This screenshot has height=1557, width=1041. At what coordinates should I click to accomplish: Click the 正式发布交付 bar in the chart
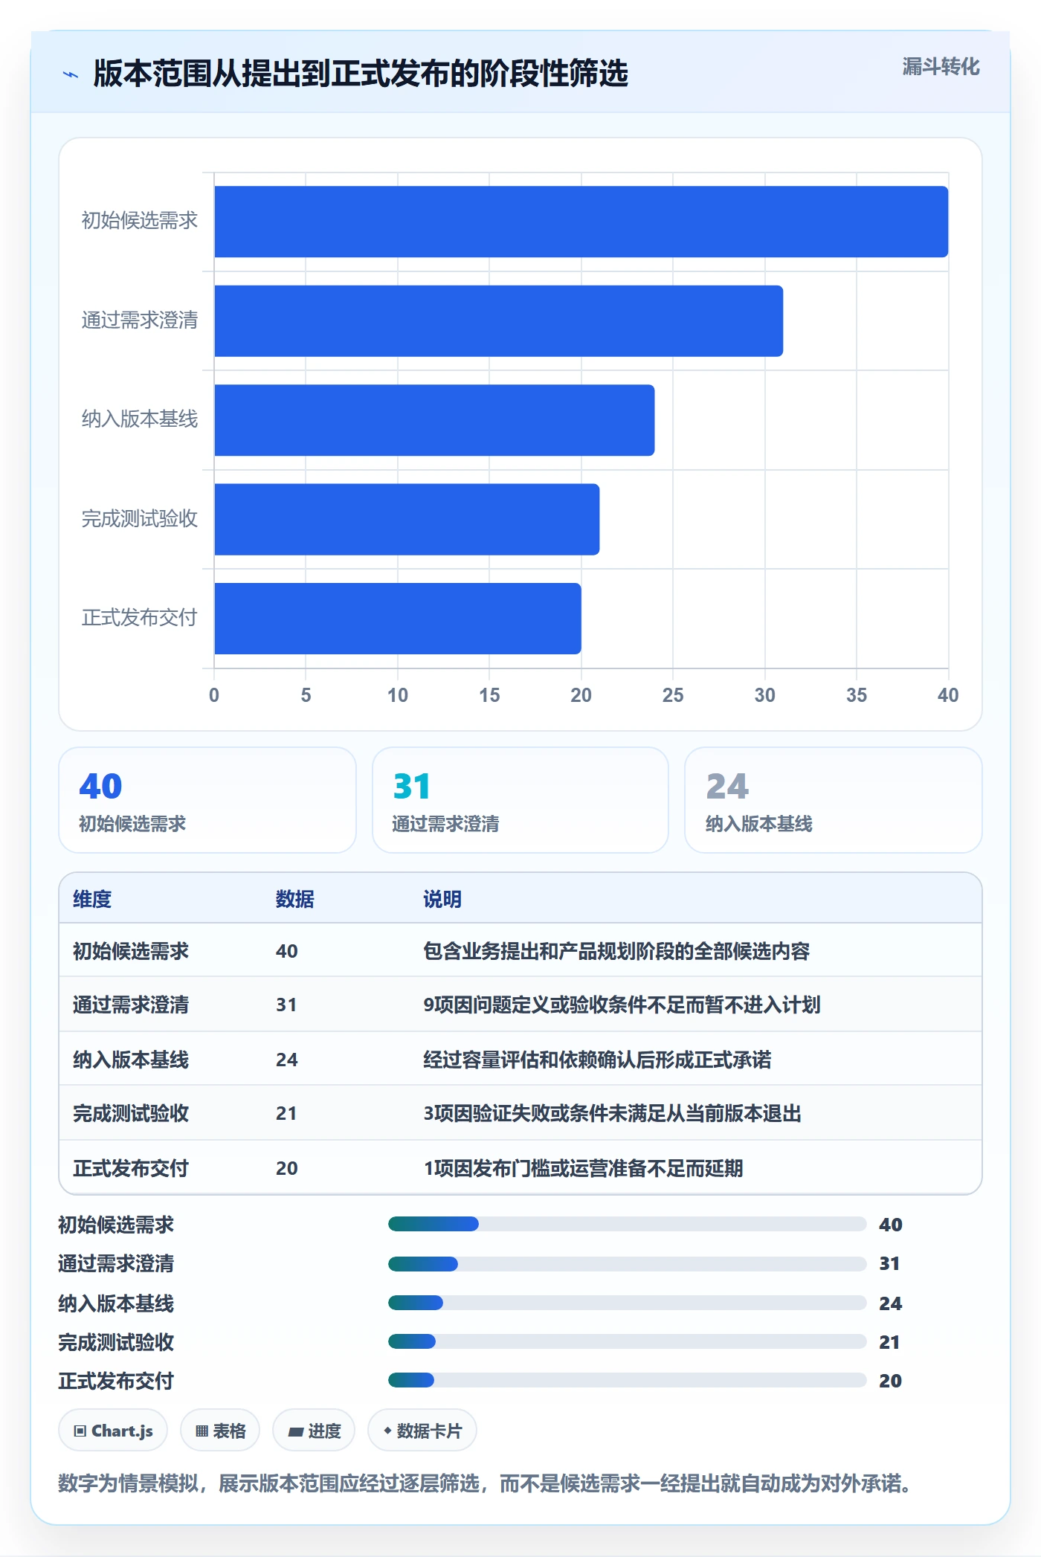coord(398,619)
